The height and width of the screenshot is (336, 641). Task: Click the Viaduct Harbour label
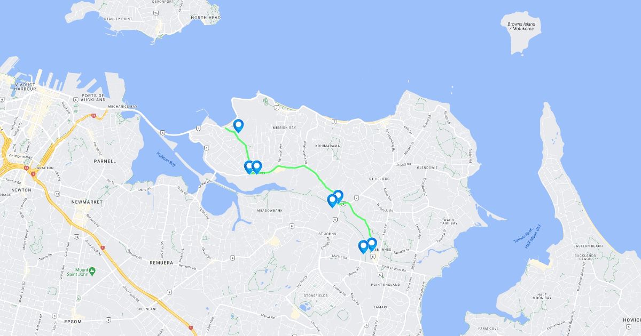coord(25,86)
